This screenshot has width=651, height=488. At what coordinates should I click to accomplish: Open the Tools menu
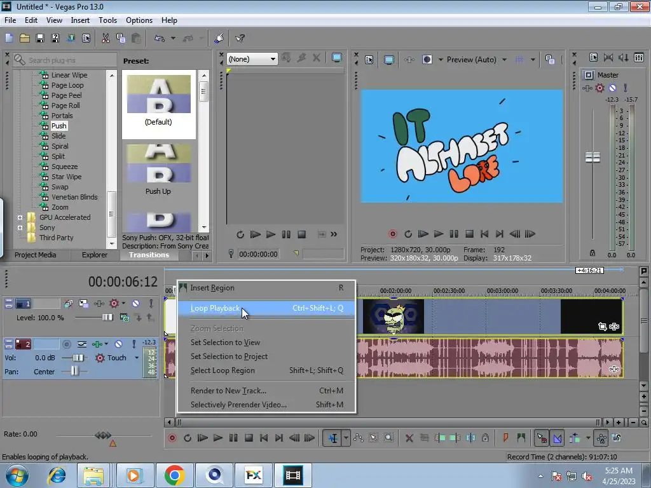pyautogui.click(x=107, y=20)
